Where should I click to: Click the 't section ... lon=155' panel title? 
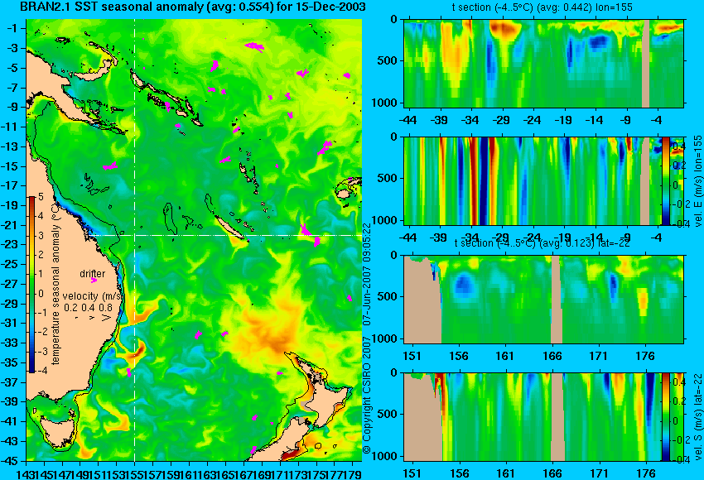542,7
